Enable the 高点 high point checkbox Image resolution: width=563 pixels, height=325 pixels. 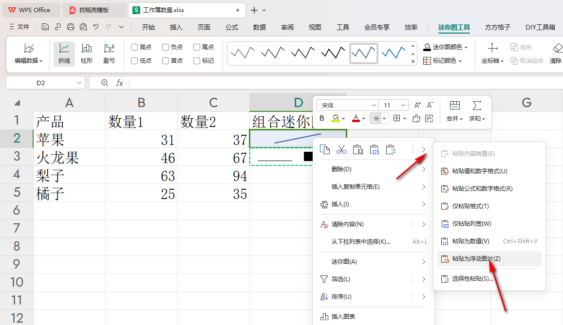coord(134,47)
